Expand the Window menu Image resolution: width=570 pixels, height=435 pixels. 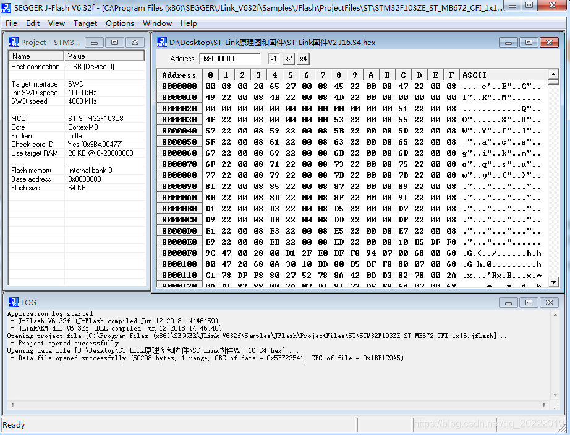(x=157, y=23)
